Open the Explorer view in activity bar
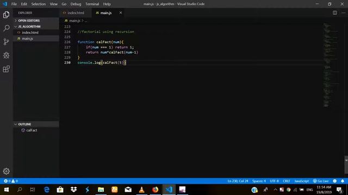This screenshot has width=348, height=195. coord(6,15)
